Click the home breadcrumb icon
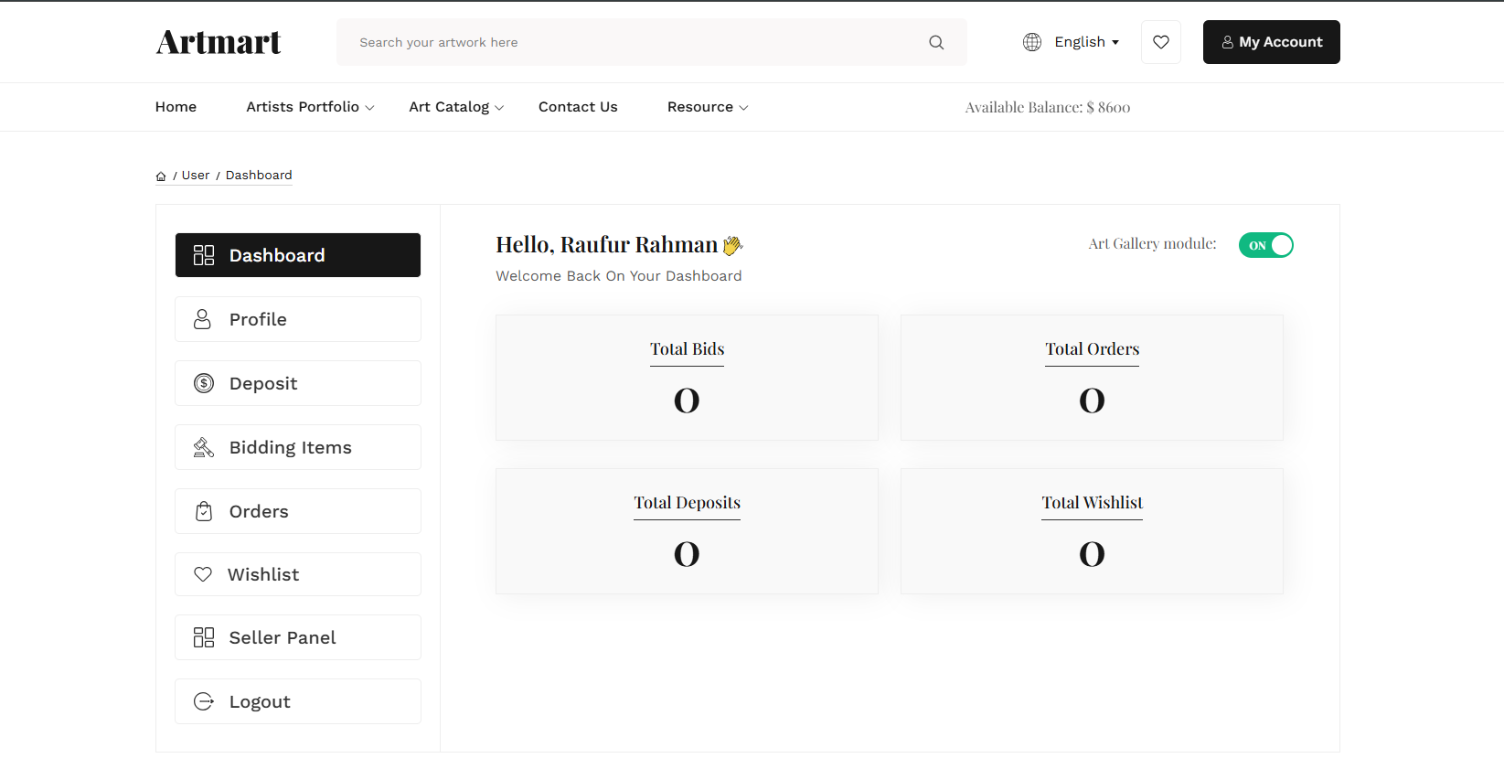The height and width of the screenshot is (769, 1504). (161, 176)
